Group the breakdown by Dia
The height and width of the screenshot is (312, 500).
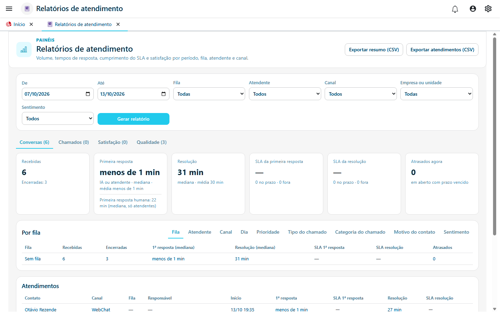click(x=244, y=232)
